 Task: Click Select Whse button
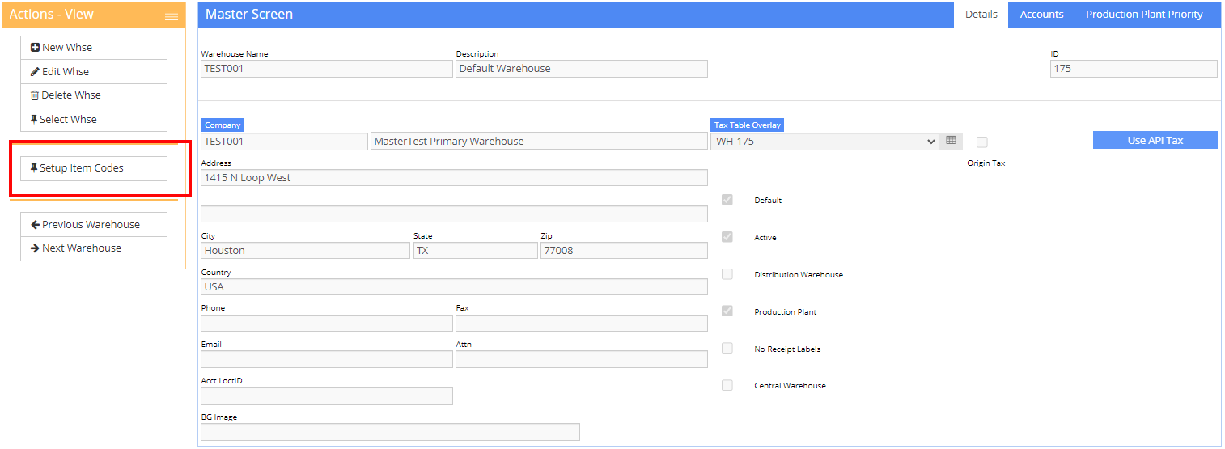[94, 120]
